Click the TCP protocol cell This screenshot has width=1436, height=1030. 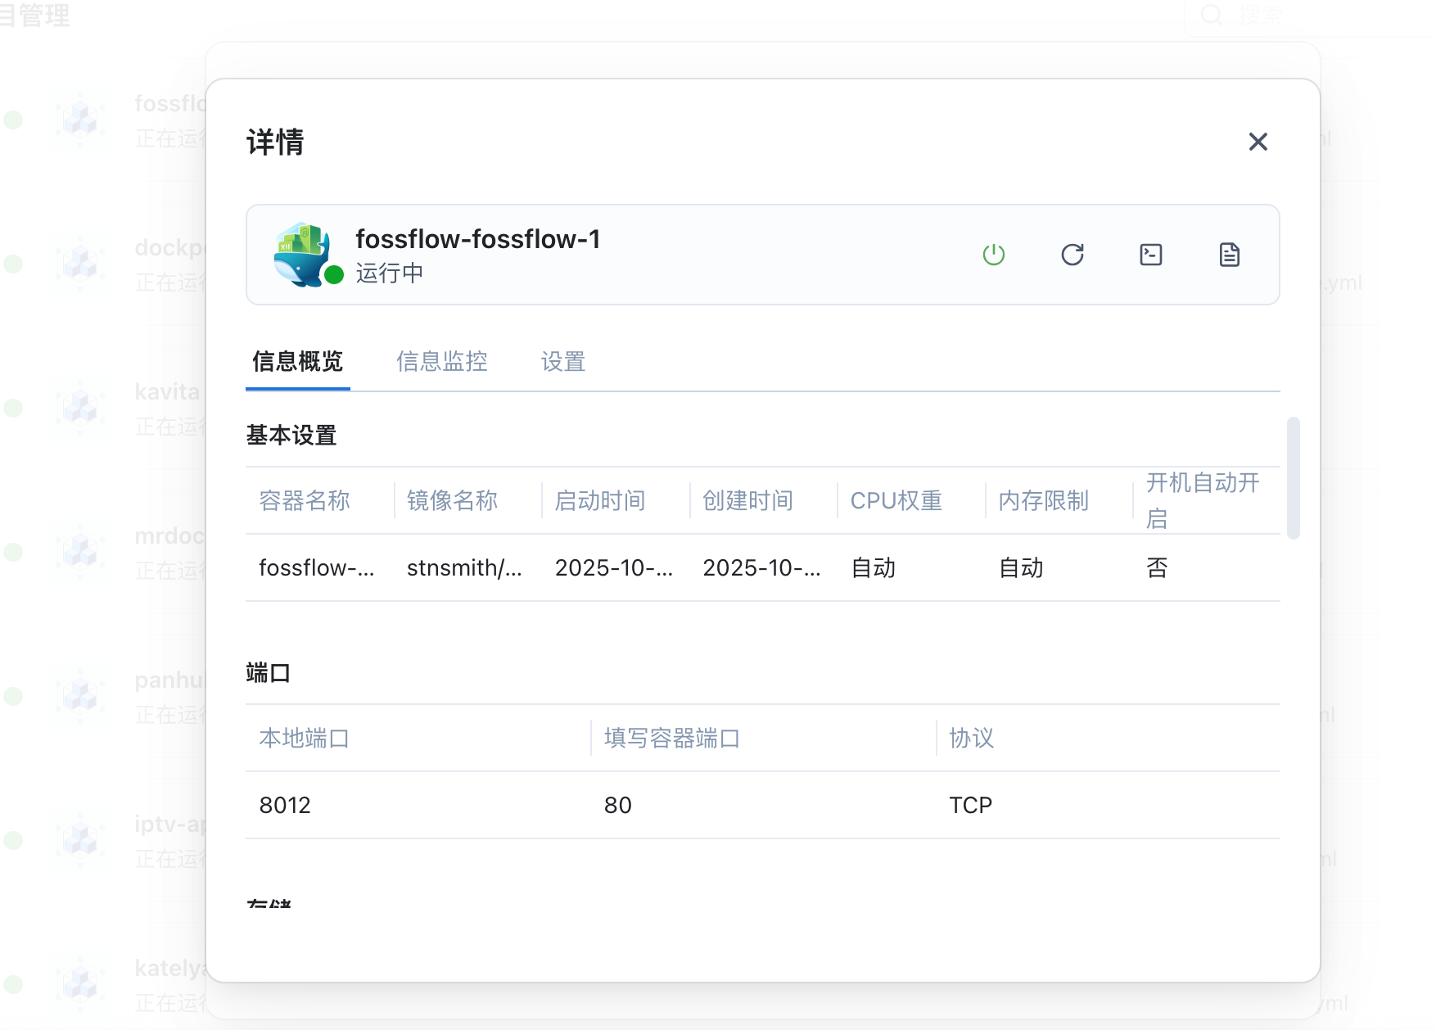click(x=970, y=805)
